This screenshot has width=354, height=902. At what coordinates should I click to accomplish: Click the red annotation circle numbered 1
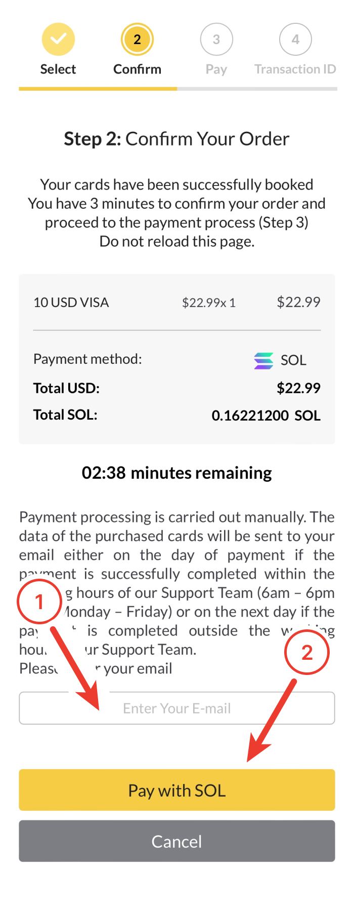[x=39, y=602]
